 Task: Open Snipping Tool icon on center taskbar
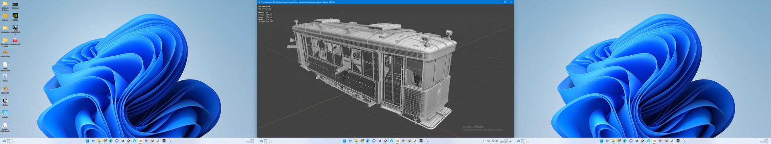click(427, 141)
